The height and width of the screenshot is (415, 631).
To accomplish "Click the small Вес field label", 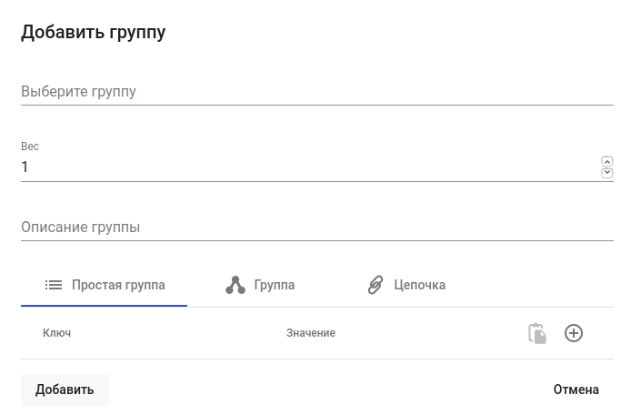I will coord(30,147).
